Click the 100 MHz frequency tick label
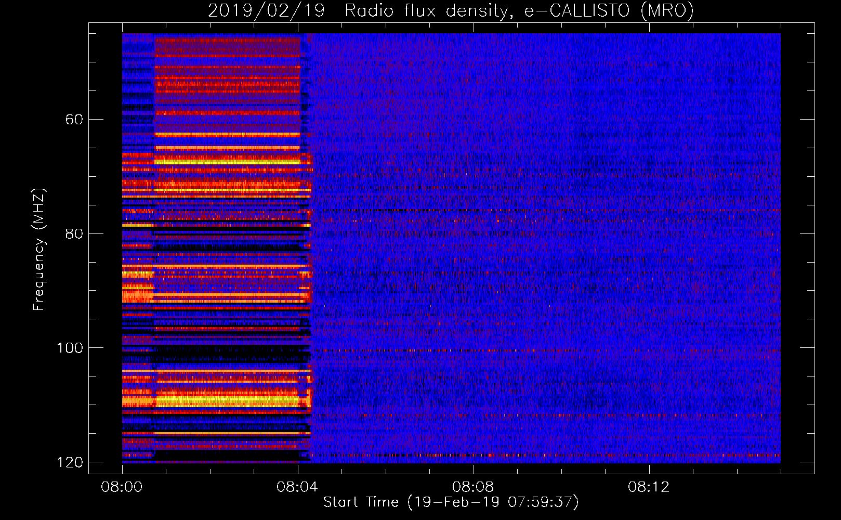This screenshot has height=520, width=841. pos(70,348)
